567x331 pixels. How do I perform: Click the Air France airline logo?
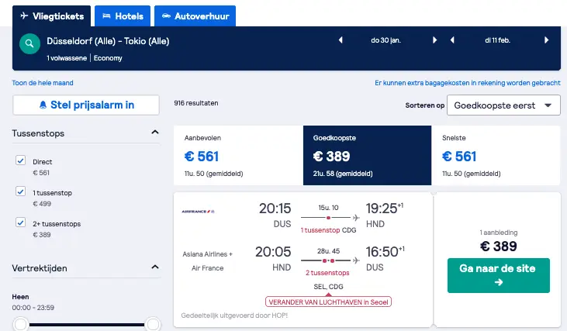pyautogui.click(x=198, y=212)
